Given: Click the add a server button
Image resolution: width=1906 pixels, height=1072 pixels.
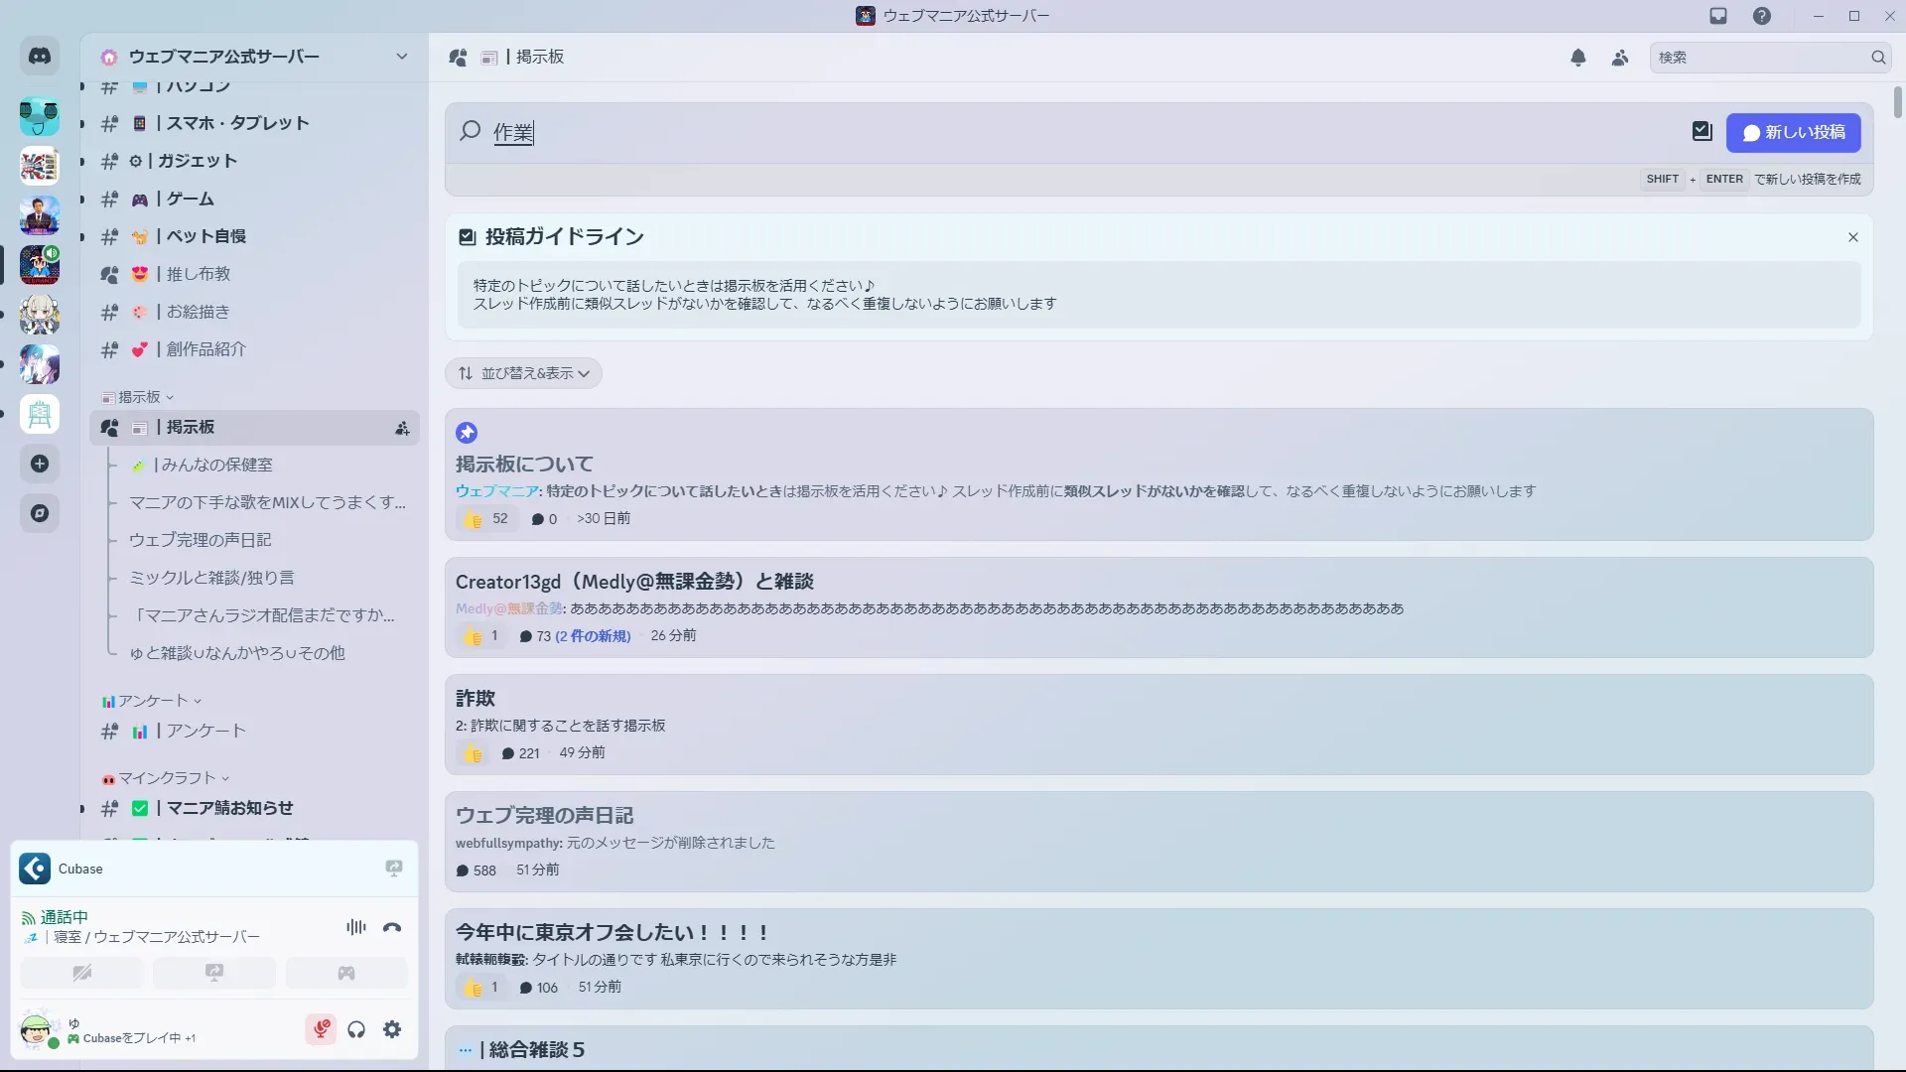Looking at the screenshot, I should pyautogui.click(x=40, y=464).
